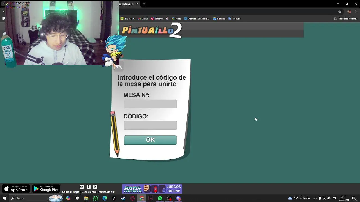The height and width of the screenshot is (202, 360).
Task: Click the Gametronia Juegos Online banner
Action: pos(152,189)
